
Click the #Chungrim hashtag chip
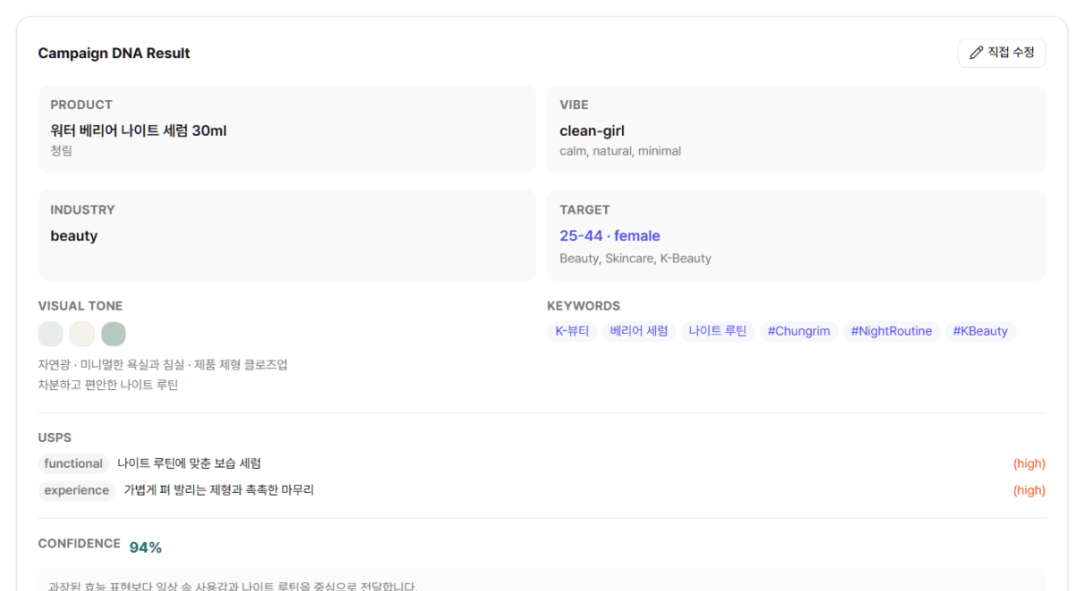point(799,331)
